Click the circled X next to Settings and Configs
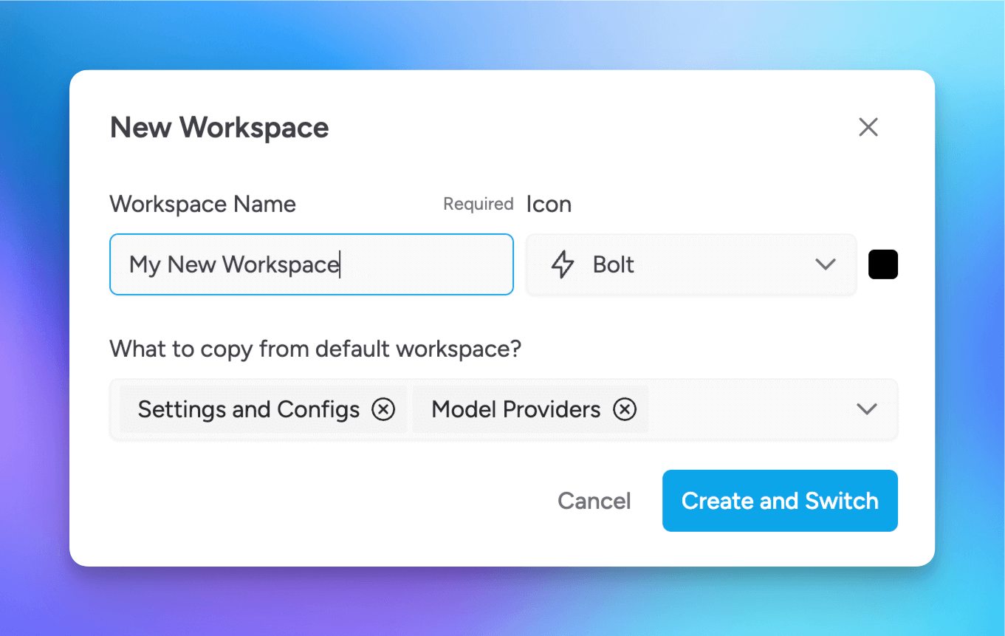Image resolution: width=1005 pixels, height=636 pixels. tap(383, 408)
